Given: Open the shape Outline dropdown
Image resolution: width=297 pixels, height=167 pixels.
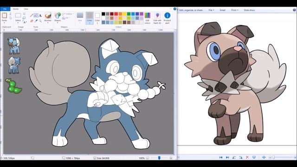Looking at the screenshot, I should point(68,14).
